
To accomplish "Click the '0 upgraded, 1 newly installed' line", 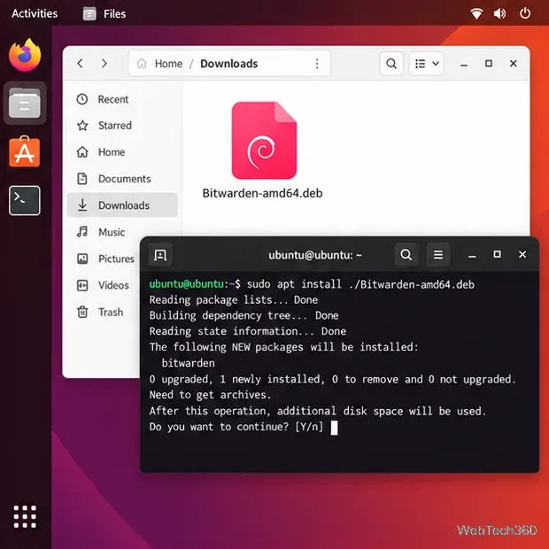I will (x=333, y=379).
